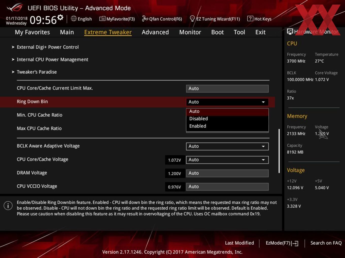Expand Tweaker's Paradise submenu
The height and width of the screenshot is (258, 345).
pyautogui.click(x=37, y=72)
